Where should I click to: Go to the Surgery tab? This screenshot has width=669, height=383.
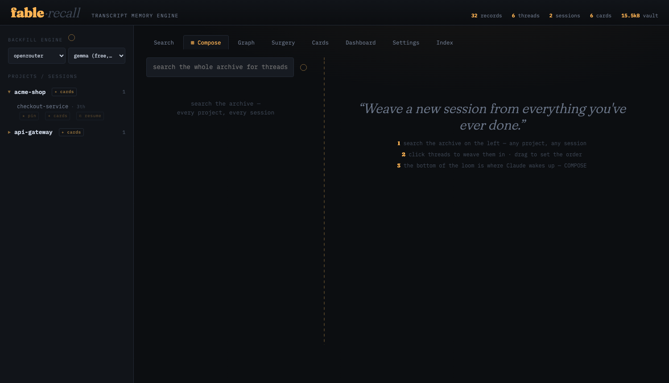[x=283, y=43]
